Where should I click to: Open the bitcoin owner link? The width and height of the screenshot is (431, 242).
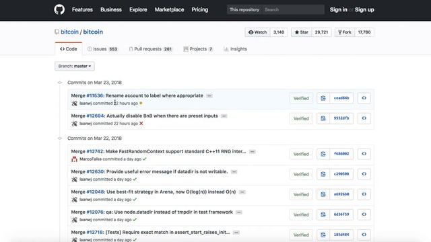click(x=69, y=32)
